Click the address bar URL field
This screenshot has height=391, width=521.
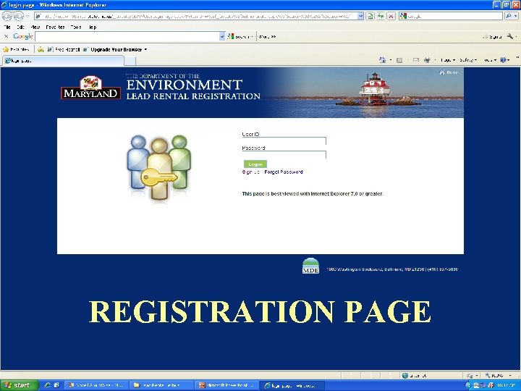click(195, 16)
